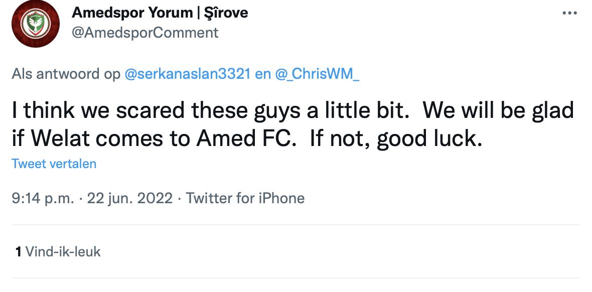Click the 9:14 p.m. timestamp

[x=44, y=198]
